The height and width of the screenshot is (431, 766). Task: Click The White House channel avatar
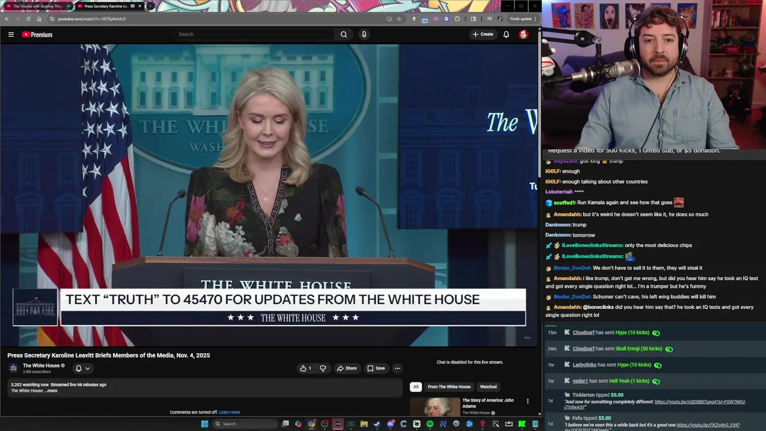[x=13, y=368]
